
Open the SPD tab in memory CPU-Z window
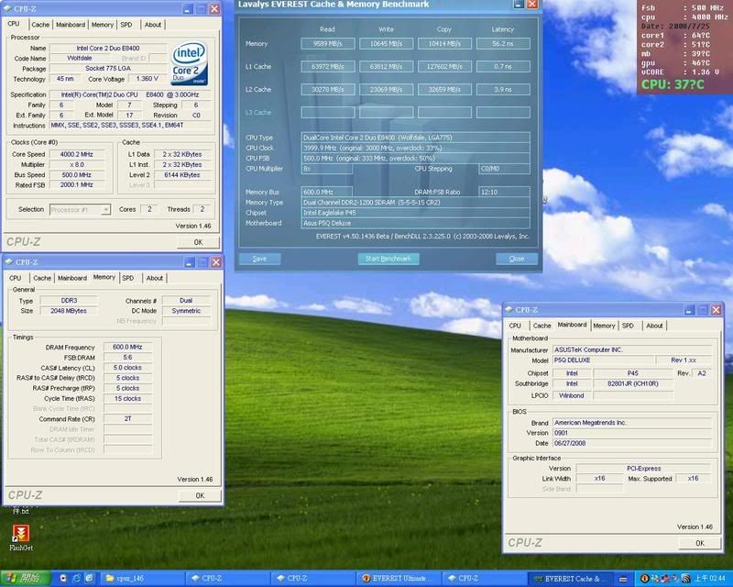(127, 278)
